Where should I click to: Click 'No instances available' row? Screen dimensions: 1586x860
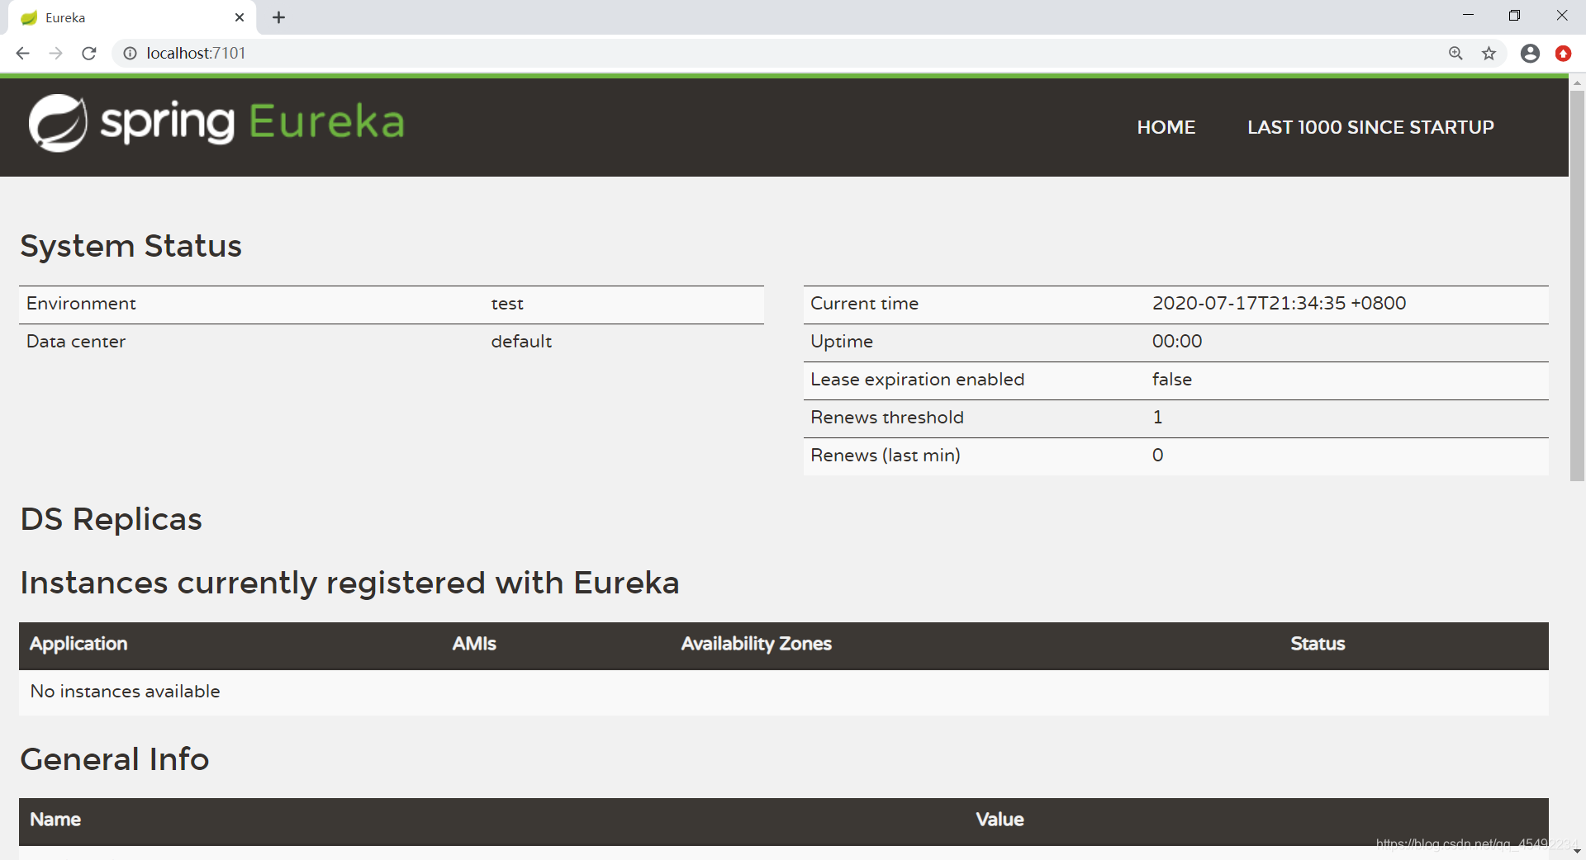(x=783, y=692)
